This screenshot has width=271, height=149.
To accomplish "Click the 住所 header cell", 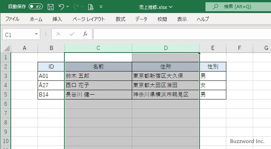I will (166, 67).
